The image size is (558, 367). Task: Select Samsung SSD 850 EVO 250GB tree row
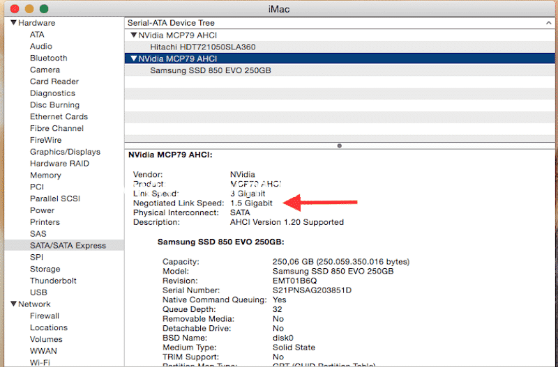point(340,70)
